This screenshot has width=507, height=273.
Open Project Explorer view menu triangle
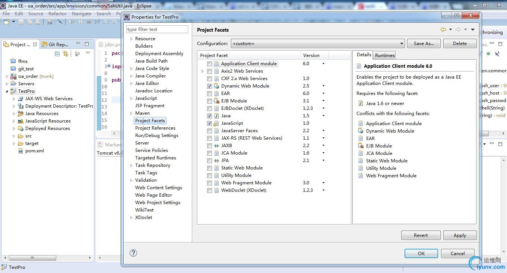pos(88,53)
